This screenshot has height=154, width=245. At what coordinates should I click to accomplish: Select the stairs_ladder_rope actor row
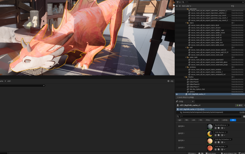click(x=210, y=30)
